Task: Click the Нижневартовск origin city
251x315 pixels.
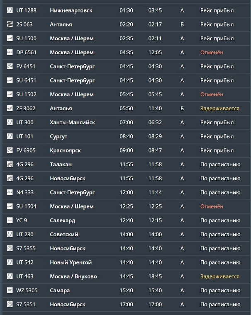Action: tap(71, 10)
